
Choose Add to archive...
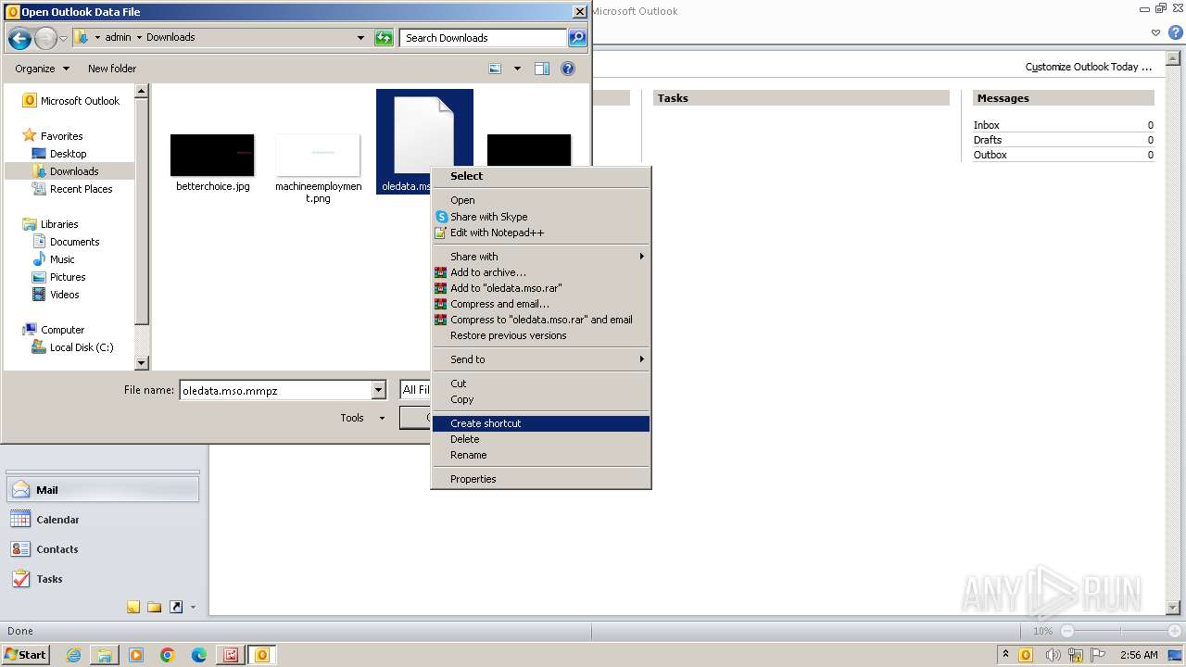coord(541,272)
